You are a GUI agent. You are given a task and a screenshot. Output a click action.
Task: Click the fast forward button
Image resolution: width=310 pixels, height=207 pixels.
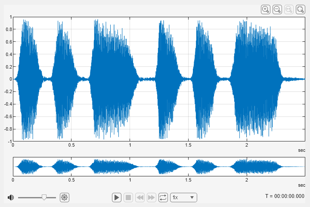coord(151,198)
